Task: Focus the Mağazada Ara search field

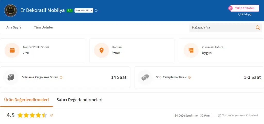Action: (x=222, y=27)
